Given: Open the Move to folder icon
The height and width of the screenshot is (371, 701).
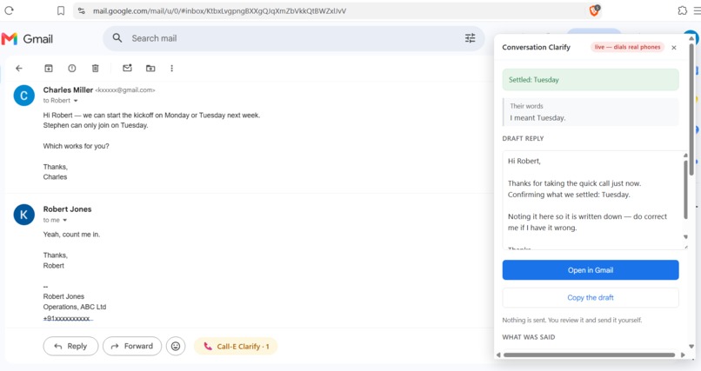Looking at the screenshot, I should click(150, 68).
